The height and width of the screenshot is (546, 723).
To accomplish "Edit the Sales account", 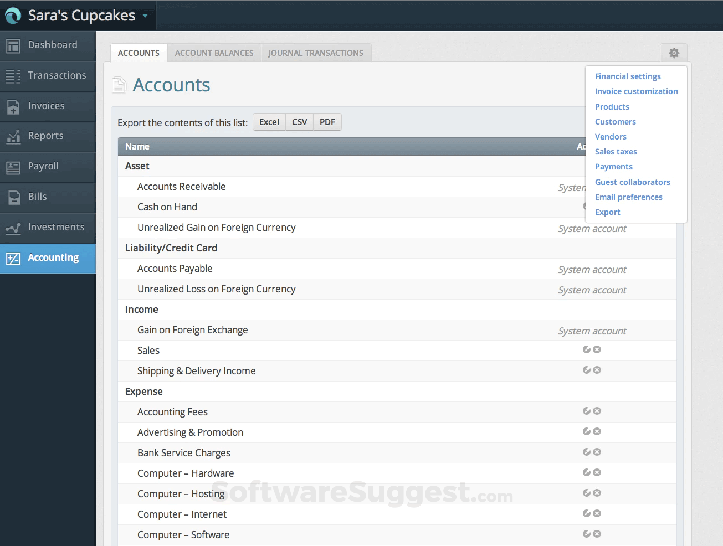I will pyautogui.click(x=587, y=349).
